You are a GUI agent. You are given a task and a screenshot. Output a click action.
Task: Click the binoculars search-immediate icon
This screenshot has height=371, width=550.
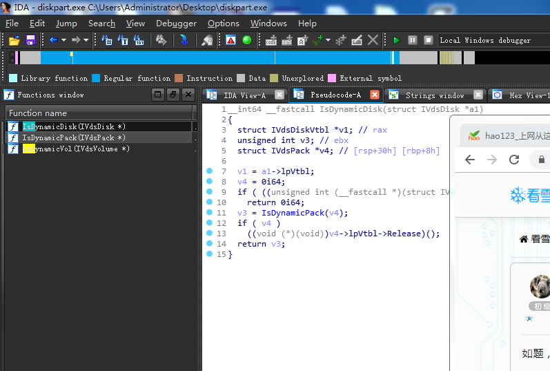pos(107,40)
